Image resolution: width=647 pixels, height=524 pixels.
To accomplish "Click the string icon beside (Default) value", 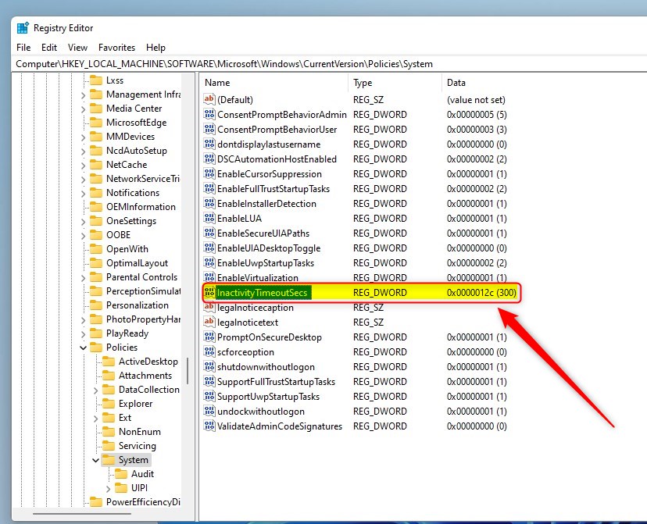I will (209, 100).
